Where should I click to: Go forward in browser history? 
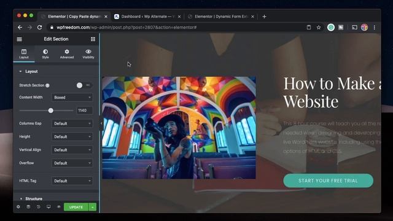29,27
